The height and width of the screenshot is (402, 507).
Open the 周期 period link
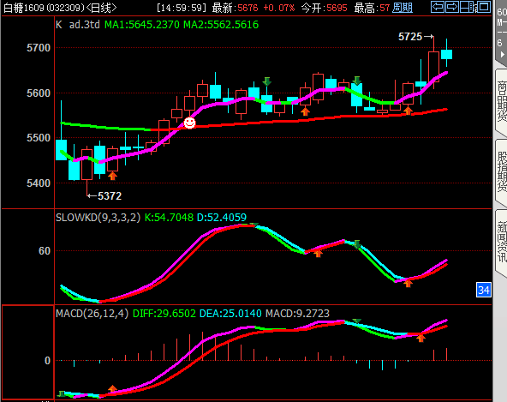403,8
